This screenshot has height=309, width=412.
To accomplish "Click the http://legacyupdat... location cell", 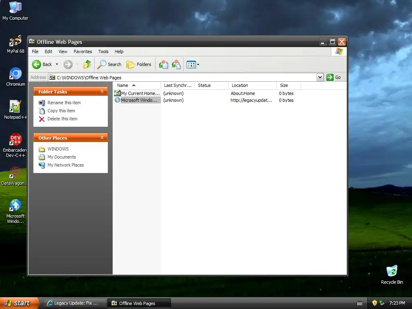I will click(x=251, y=100).
